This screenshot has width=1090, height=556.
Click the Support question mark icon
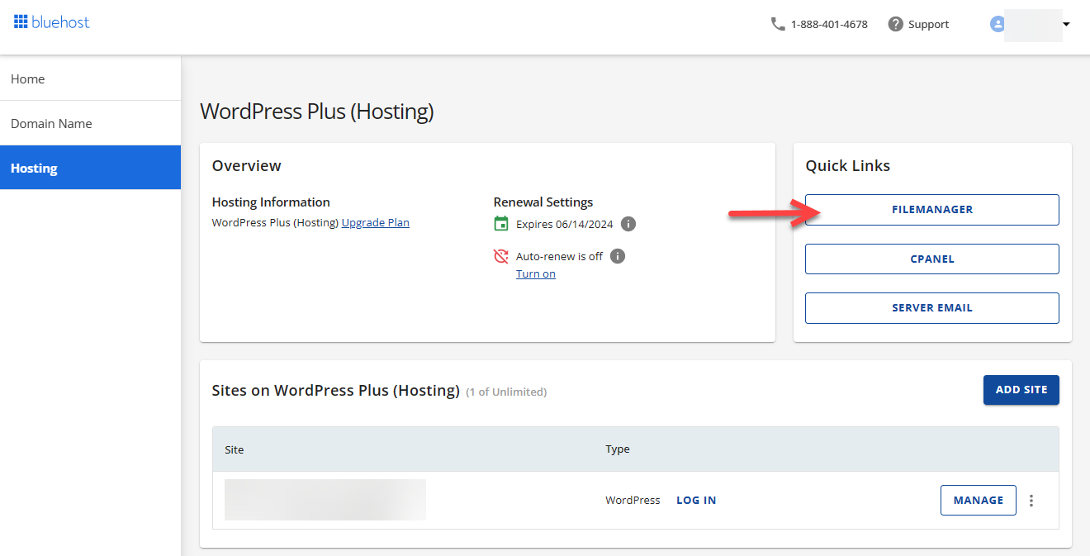[x=895, y=24]
